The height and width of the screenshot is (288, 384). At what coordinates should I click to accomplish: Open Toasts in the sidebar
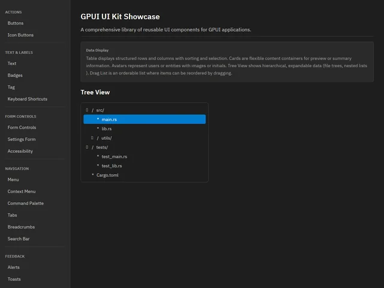(x=14, y=279)
